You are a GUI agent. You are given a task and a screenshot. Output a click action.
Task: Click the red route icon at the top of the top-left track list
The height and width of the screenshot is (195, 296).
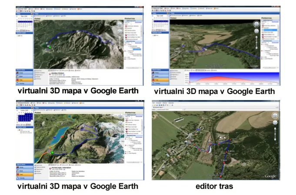click(126, 27)
